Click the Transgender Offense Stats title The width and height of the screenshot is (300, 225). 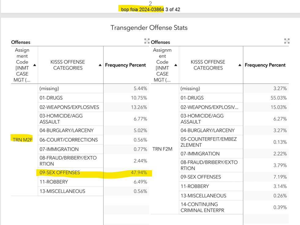click(x=149, y=28)
